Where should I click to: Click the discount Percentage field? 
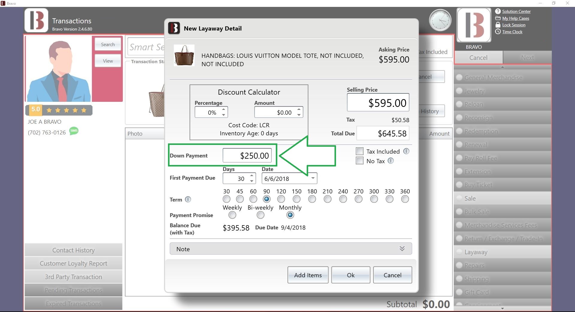(x=211, y=112)
